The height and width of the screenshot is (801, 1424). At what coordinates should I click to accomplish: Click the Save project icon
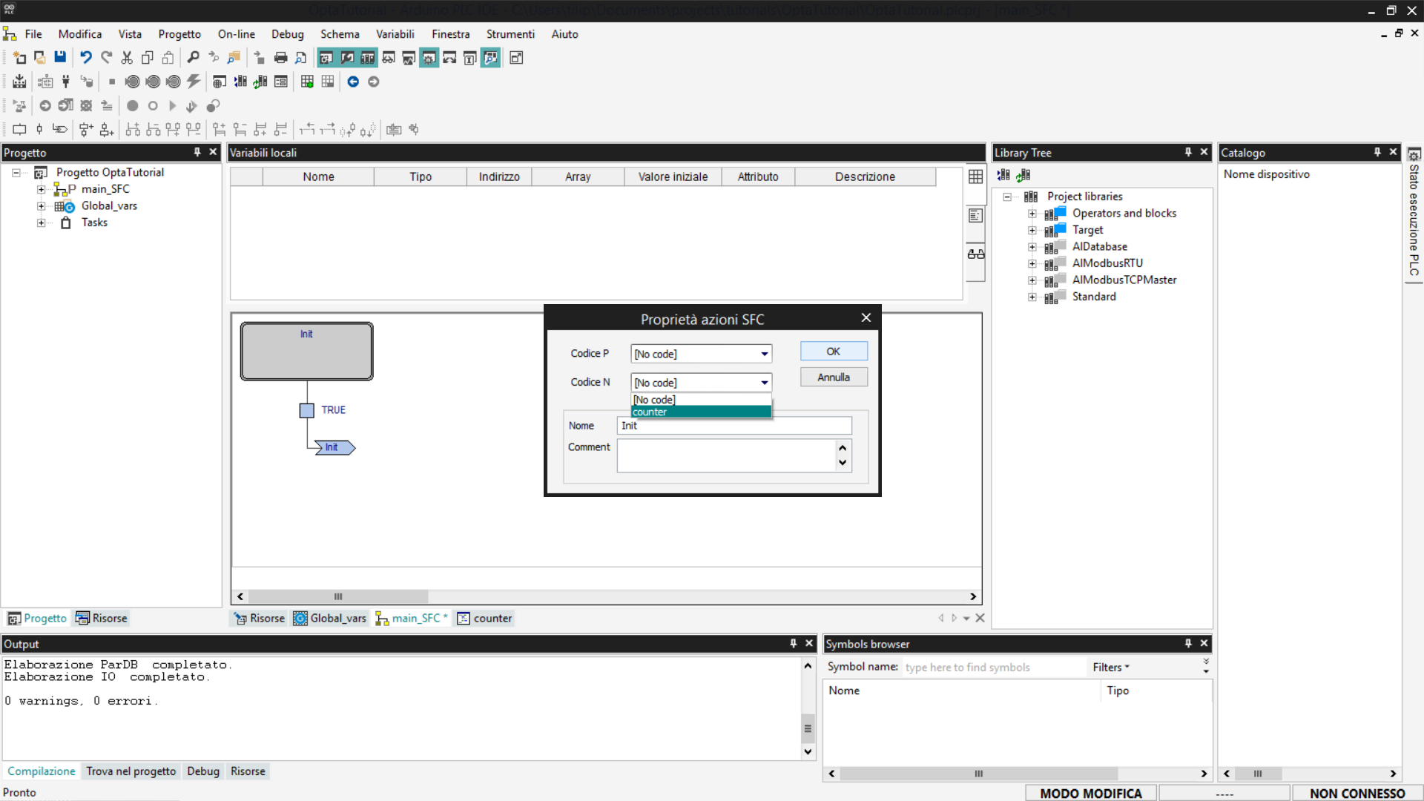coord(60,57)
